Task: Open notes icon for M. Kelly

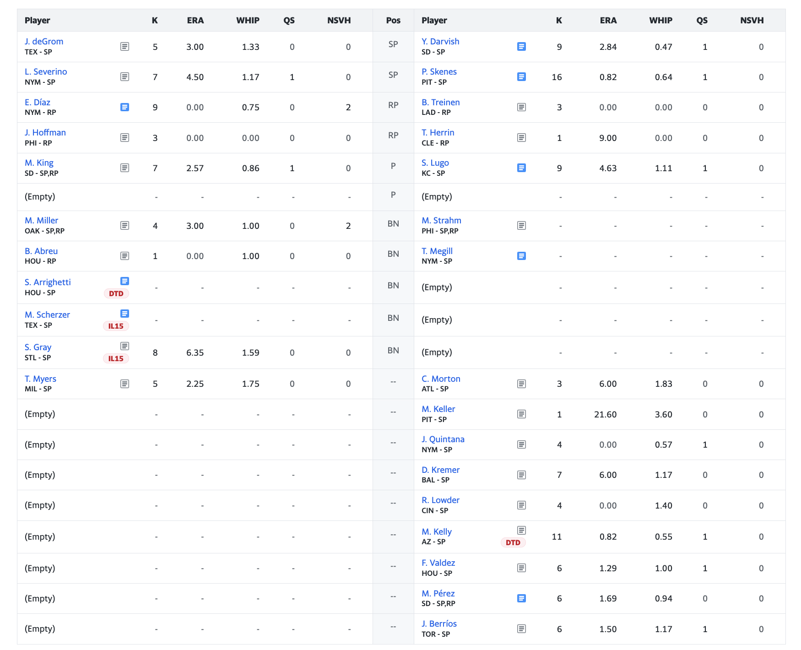Action: tap(521, 531)
